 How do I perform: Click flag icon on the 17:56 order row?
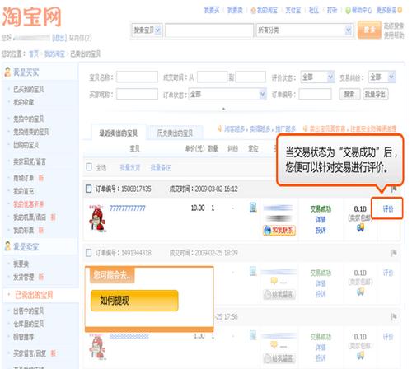394,316
